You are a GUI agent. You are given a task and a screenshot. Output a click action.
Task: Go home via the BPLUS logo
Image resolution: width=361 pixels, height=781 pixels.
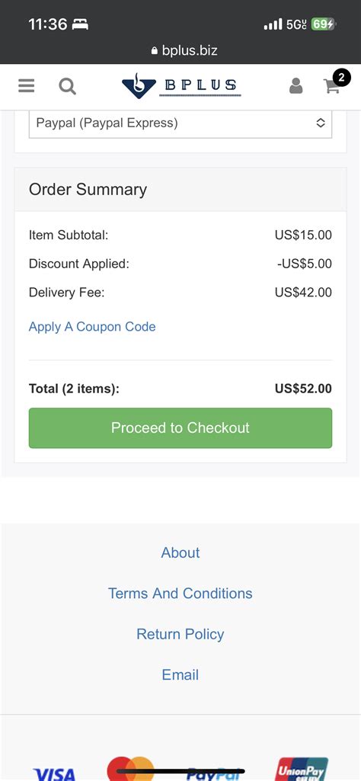pyautogui.click(x=181, y=86)
